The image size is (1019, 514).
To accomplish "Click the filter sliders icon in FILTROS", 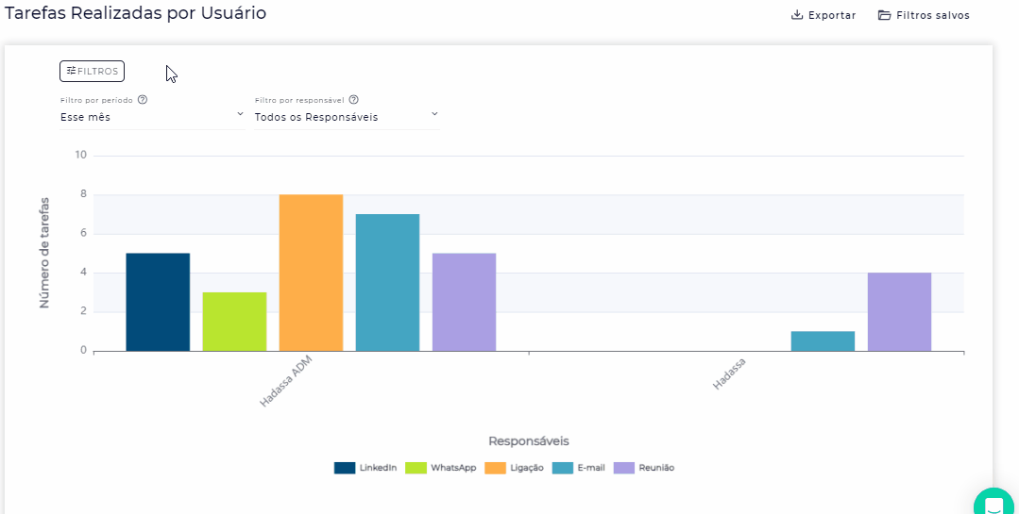I will tap(71, 71).
